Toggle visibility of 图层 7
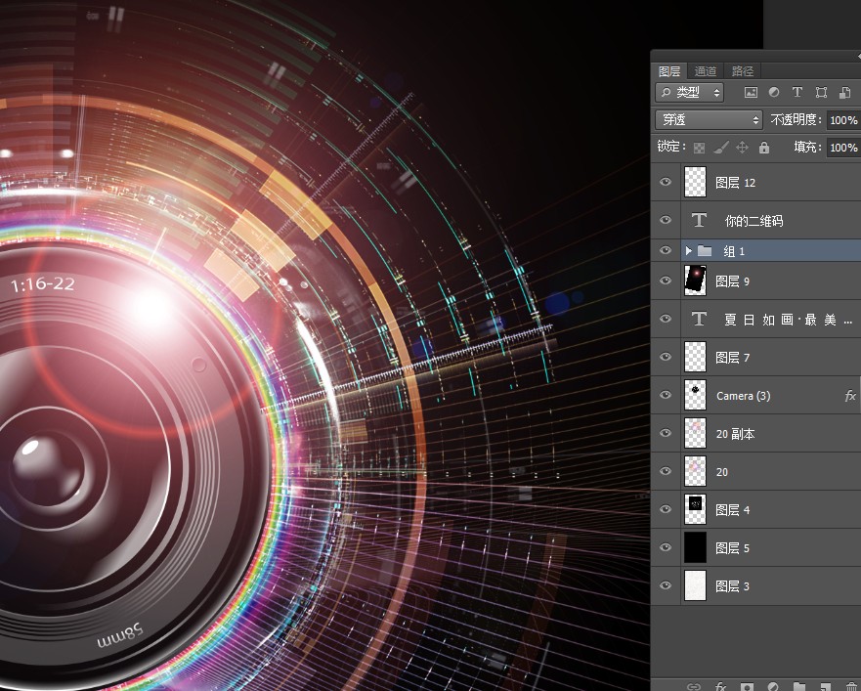The width and height of the screenshot is (861, 691). [666, 357]
